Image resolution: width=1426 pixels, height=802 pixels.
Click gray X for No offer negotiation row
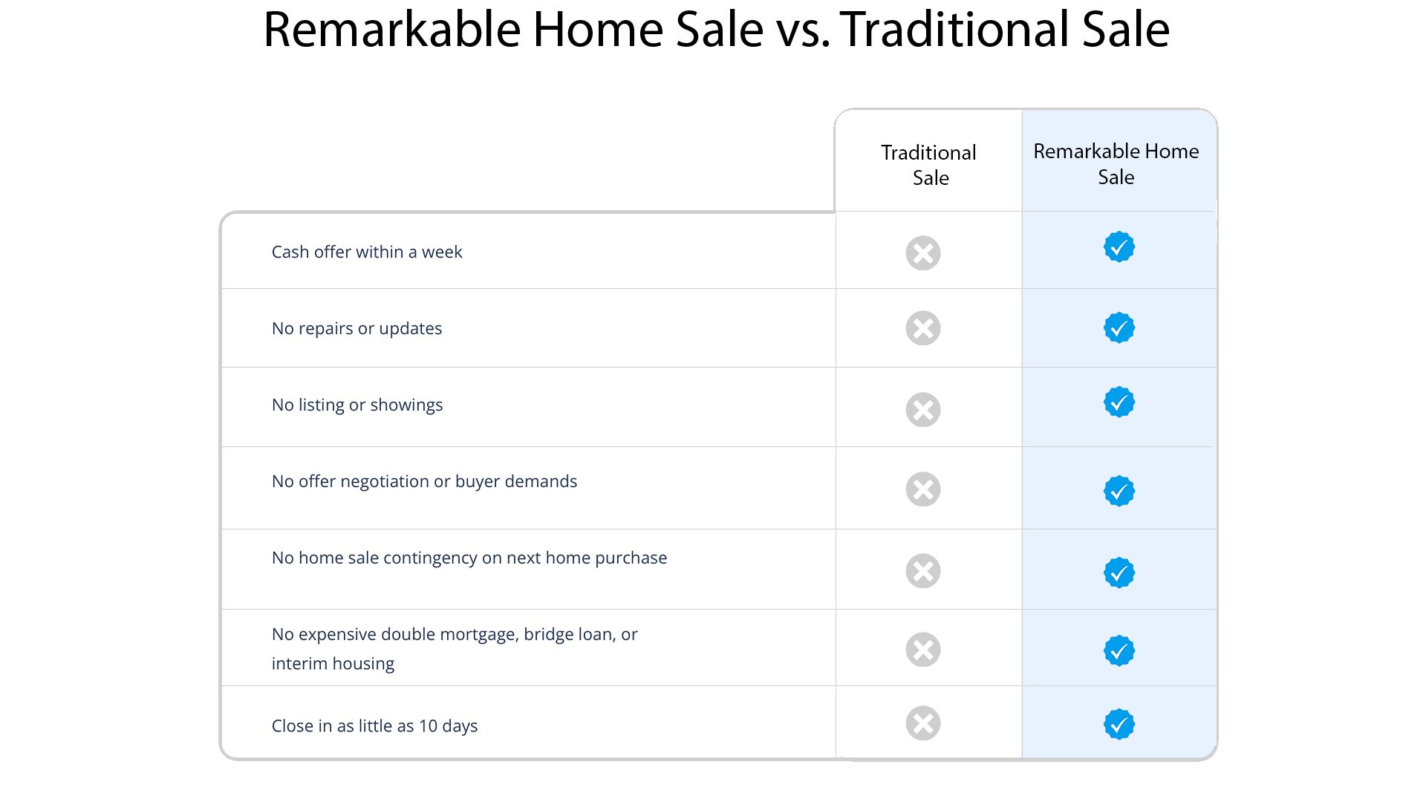(923, 489)
